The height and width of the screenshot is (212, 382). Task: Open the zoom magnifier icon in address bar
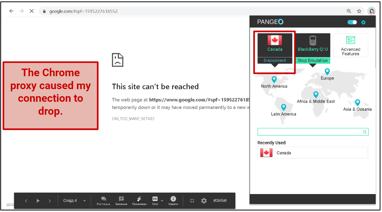(x=349, y=11)
